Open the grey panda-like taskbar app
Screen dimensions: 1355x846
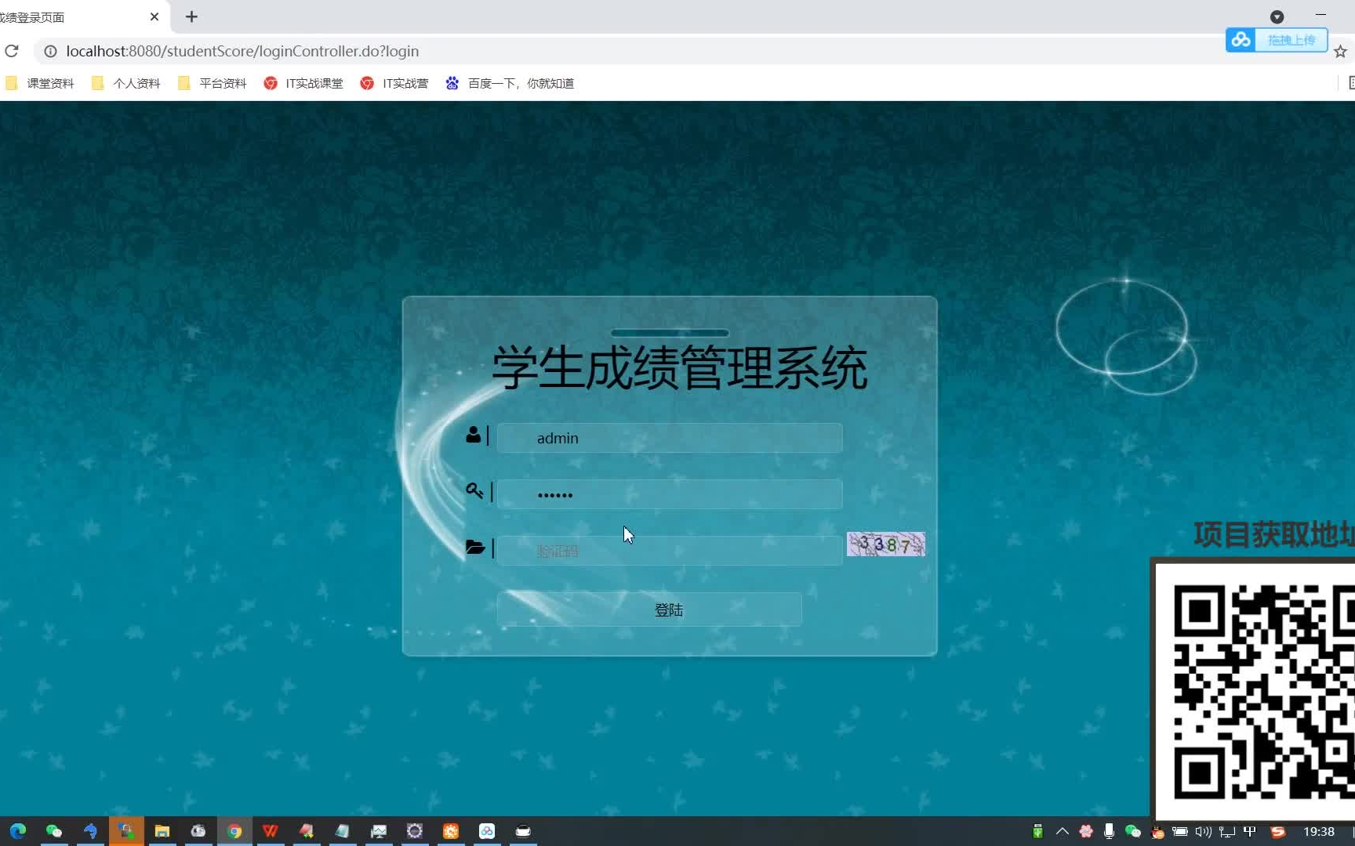(x=198, y=831)
